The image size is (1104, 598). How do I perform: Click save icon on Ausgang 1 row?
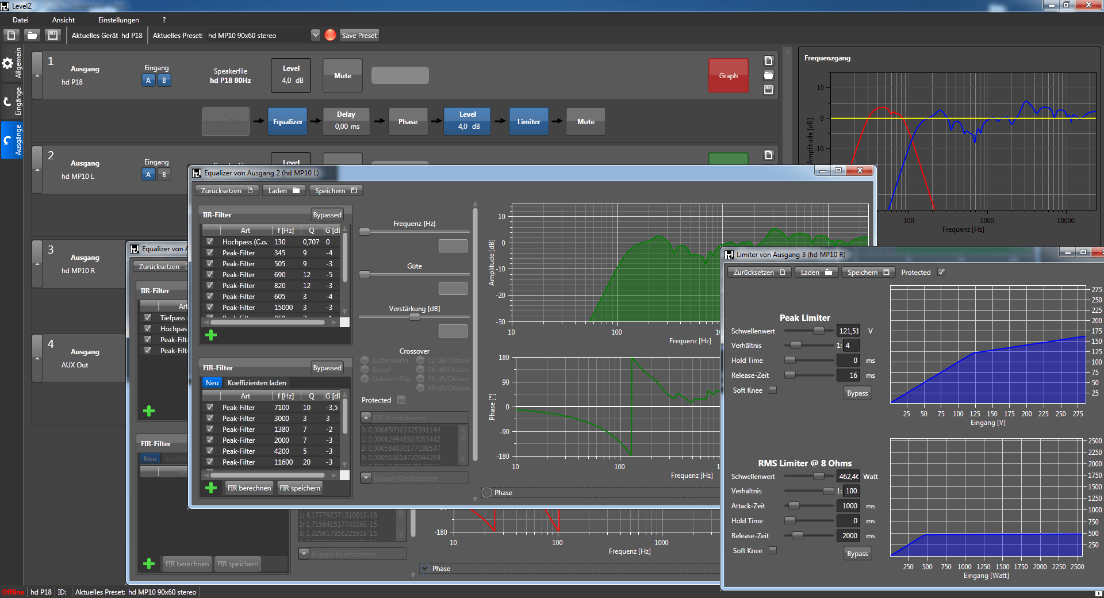768,90
